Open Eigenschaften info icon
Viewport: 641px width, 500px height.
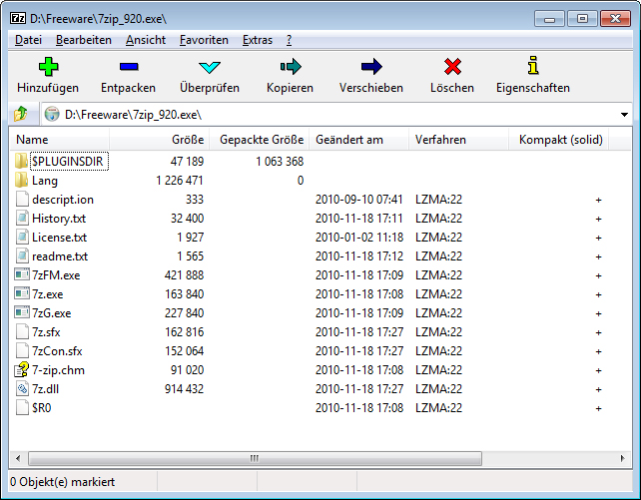pyautogui.click(x=532, y=67)
